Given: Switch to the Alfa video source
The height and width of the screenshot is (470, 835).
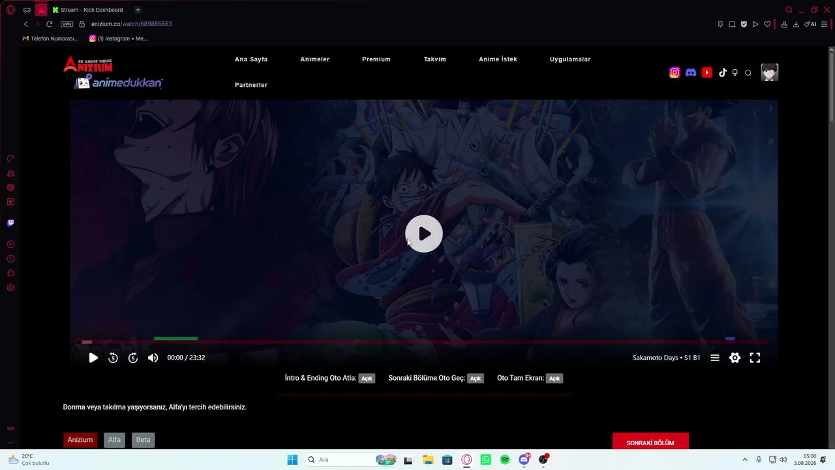Looking at the screenshot, I should pos(114,440).
